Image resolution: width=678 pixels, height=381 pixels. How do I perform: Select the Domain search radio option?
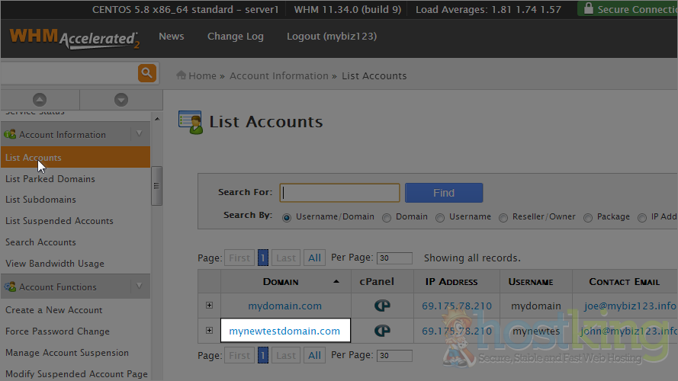click(x=387, y=217)
